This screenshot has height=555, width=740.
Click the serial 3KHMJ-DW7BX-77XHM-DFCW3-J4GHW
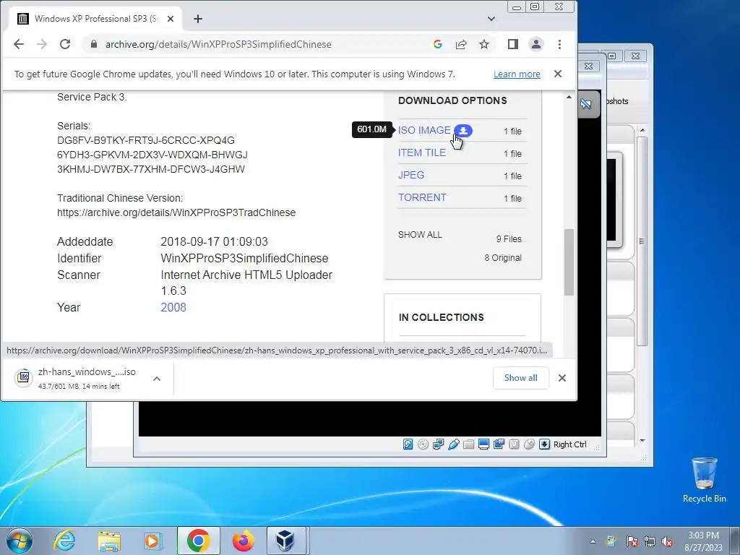(x=151, y=169)
